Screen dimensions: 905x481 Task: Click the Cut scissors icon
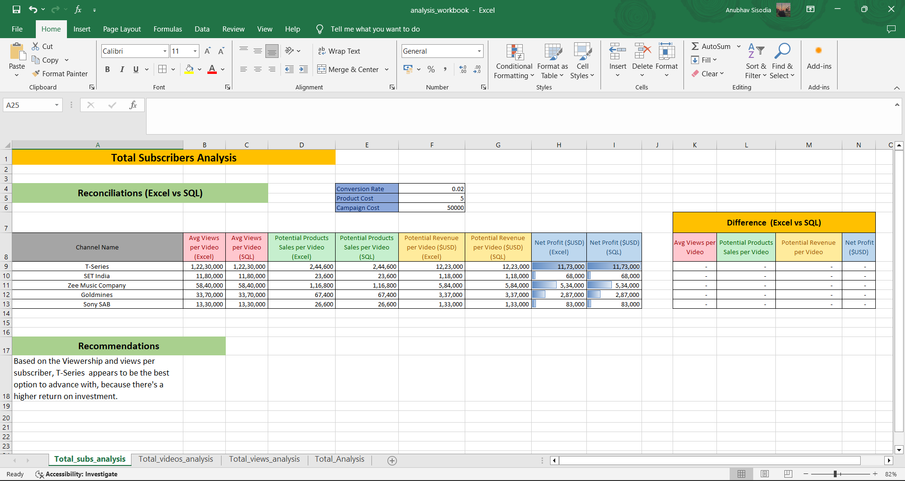pyautogui.click(x=35, y=46)
